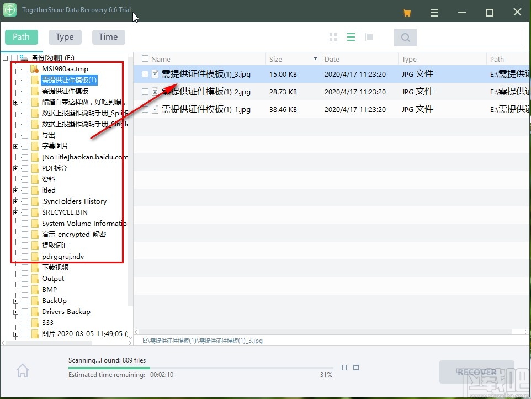Tick the checkbox for 需提供证件模板(1)_2.jpg

point(145,92)
